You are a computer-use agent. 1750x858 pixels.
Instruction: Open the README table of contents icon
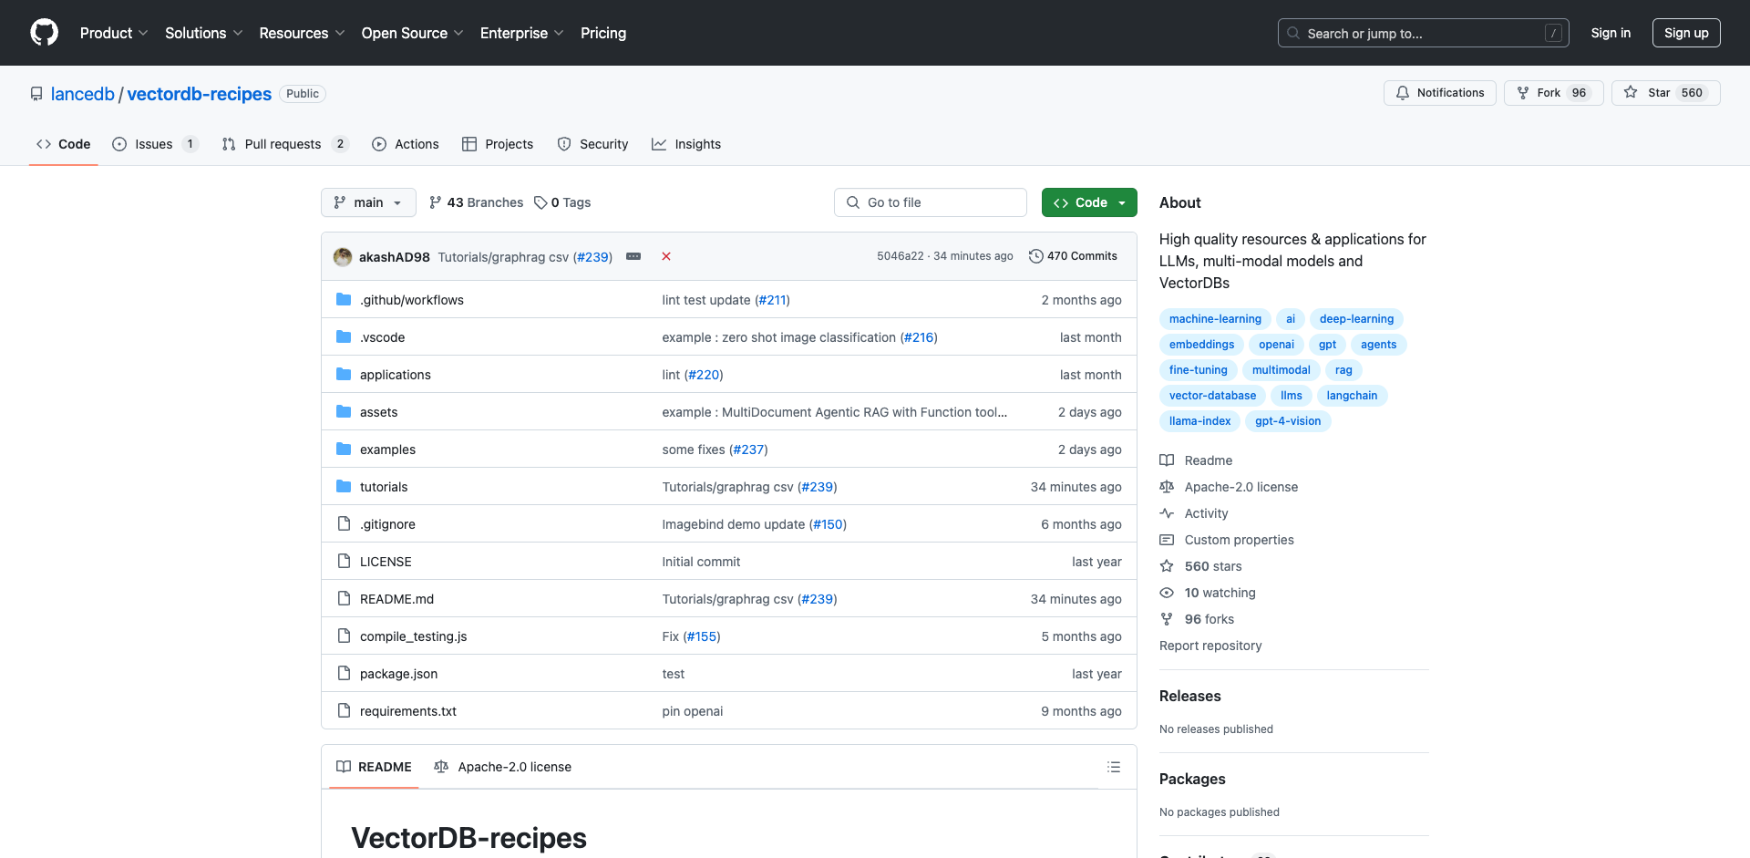coord(1113,767)
